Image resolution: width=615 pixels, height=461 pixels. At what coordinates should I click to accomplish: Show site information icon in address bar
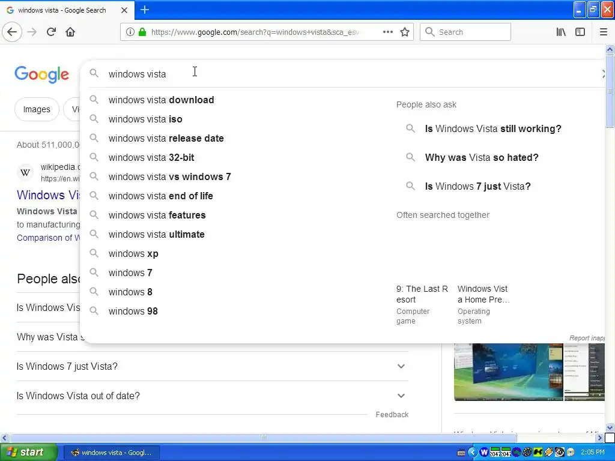tap(130, 32)
